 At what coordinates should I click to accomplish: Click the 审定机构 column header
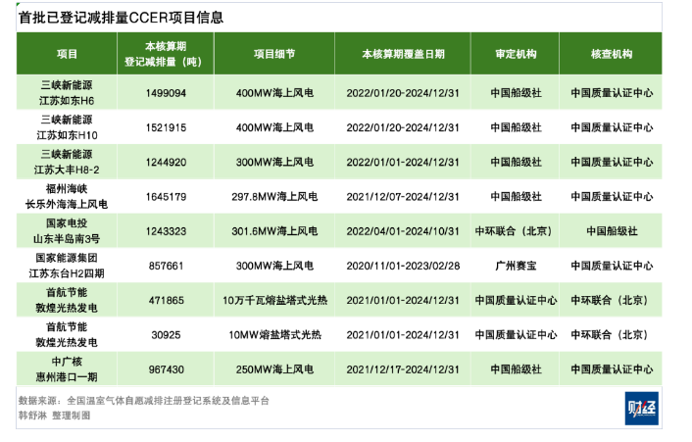coord(516,54)
